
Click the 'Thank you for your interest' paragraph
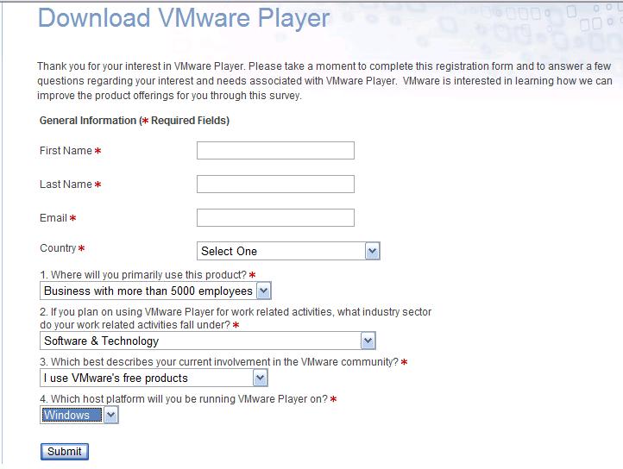(x=324, y=81)
